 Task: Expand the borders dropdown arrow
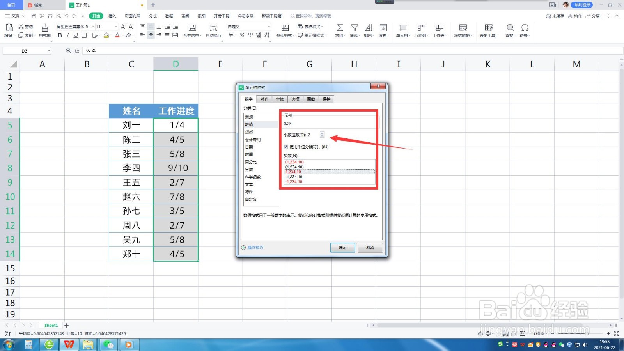pos(89,35)
